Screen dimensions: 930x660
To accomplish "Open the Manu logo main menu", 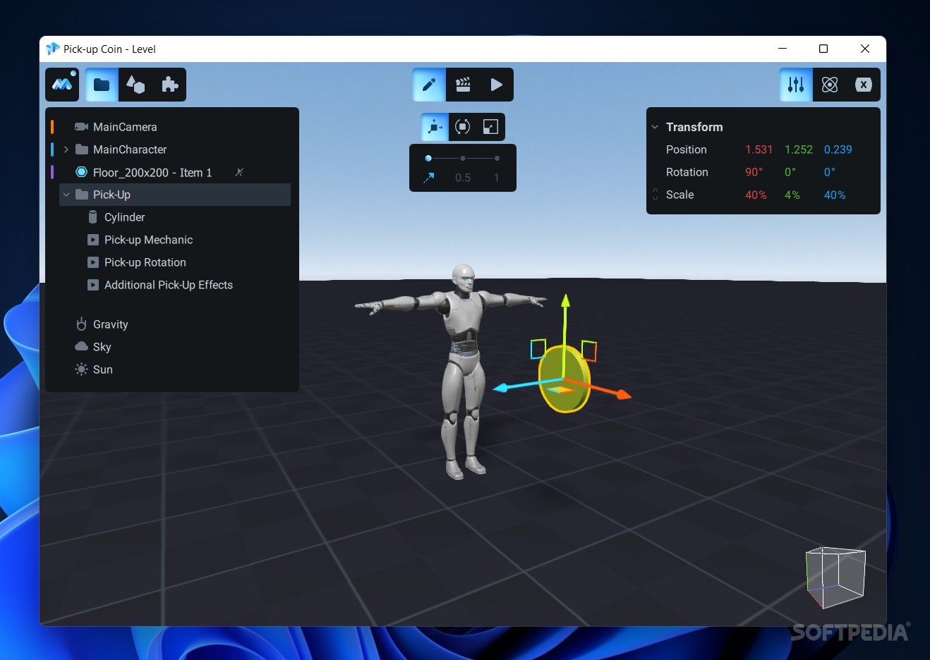I will (62, 85).
